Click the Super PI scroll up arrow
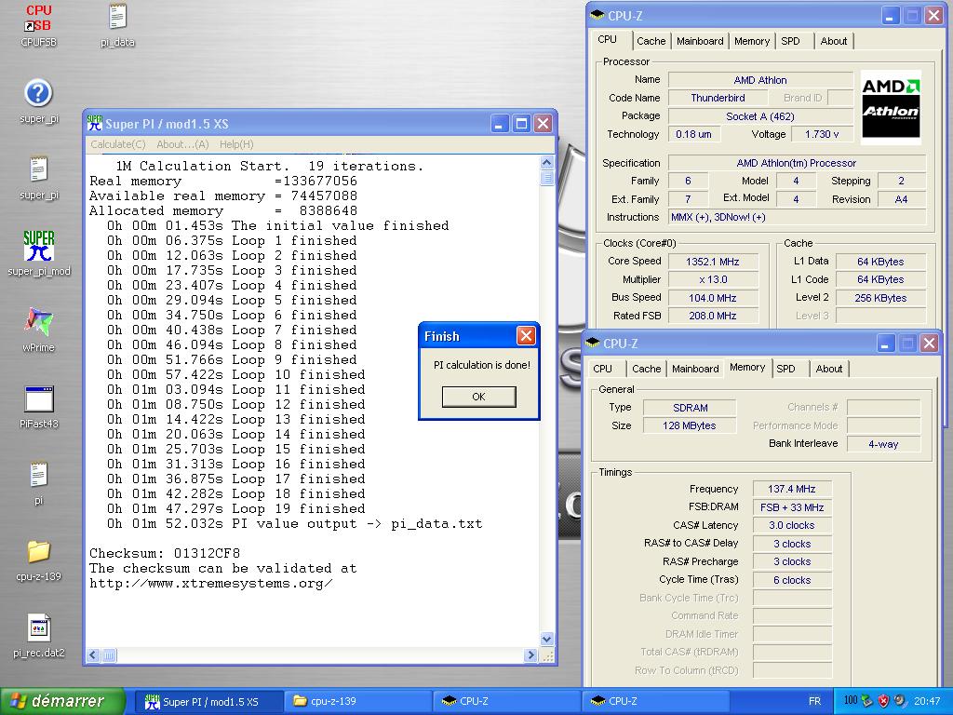Viewport: 953px width, 715px height. (x=546, y=162)
